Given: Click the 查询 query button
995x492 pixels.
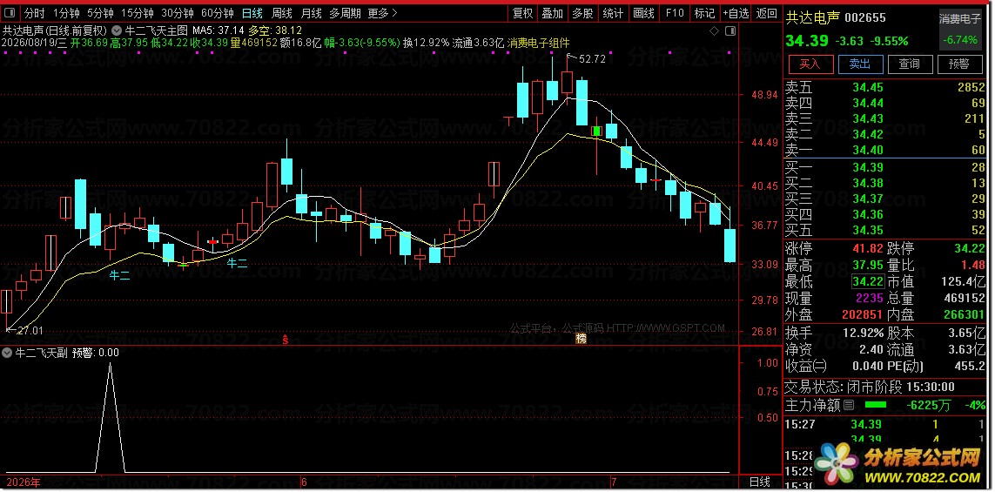Looking at the screenshot, I should (910, 64).
